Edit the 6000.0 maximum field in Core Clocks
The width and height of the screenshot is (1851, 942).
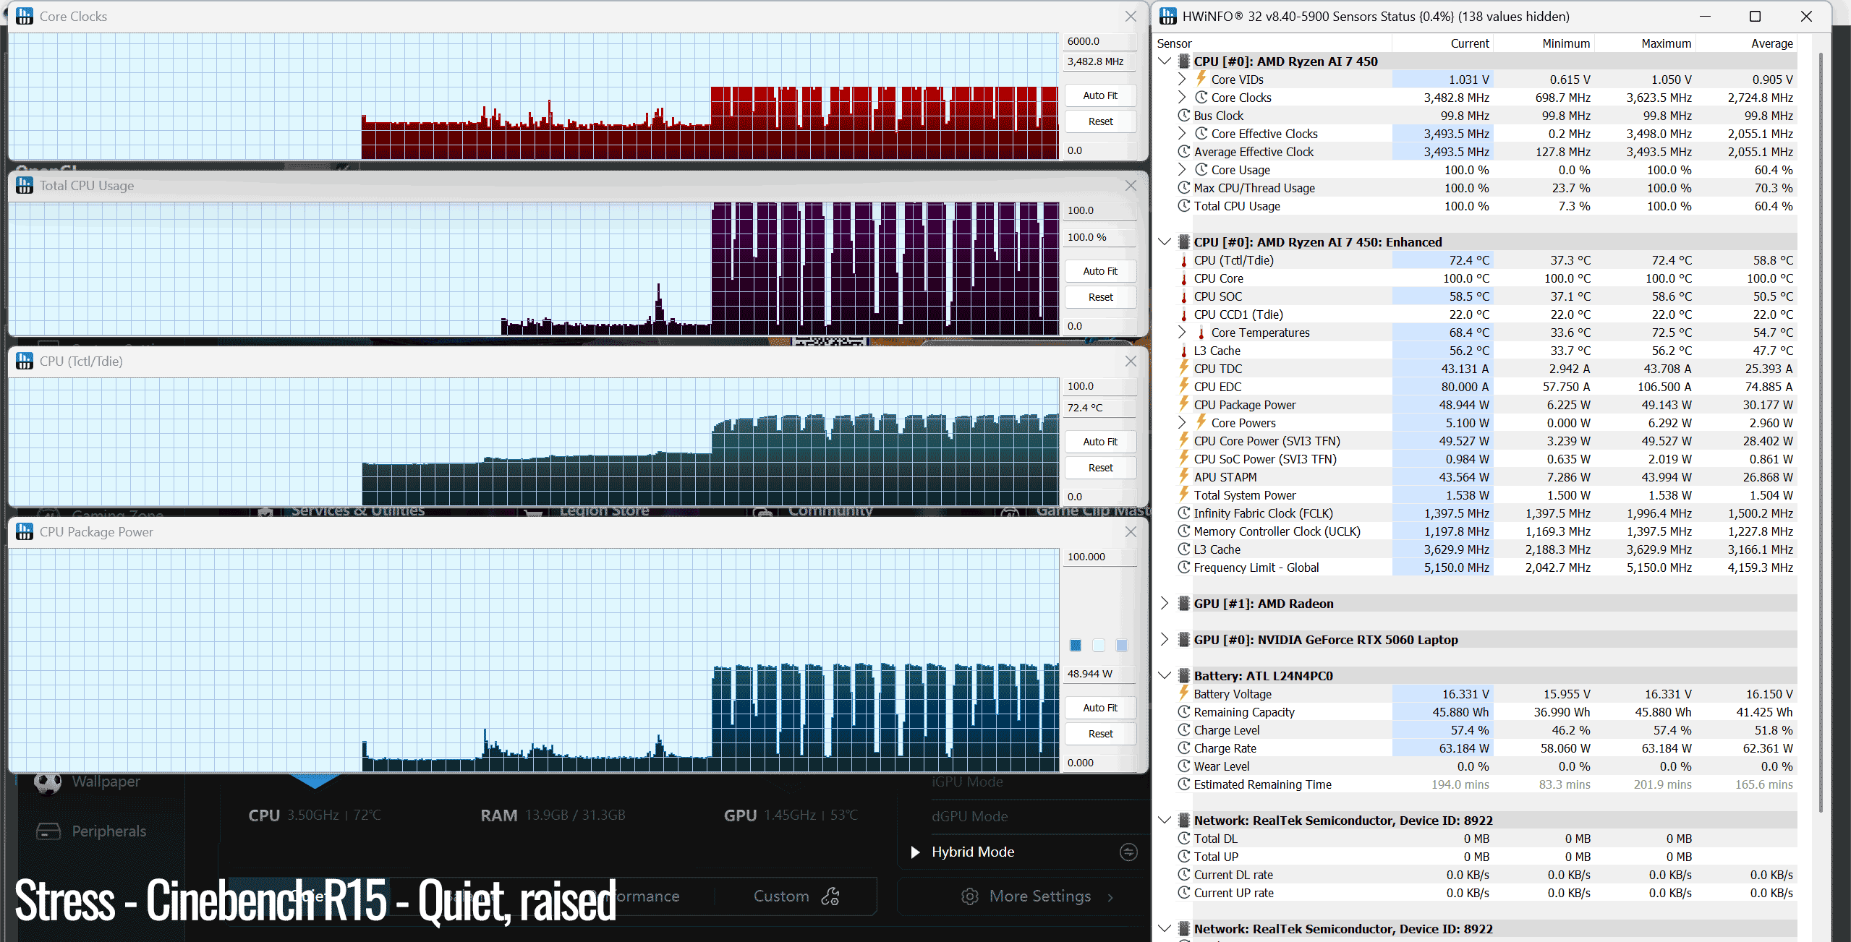[1099, 41]
